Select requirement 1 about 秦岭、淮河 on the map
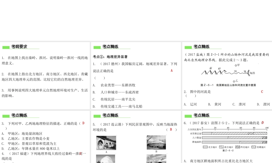Image resolution: width=272 pixels, height=163 pixels. (45, 61)
